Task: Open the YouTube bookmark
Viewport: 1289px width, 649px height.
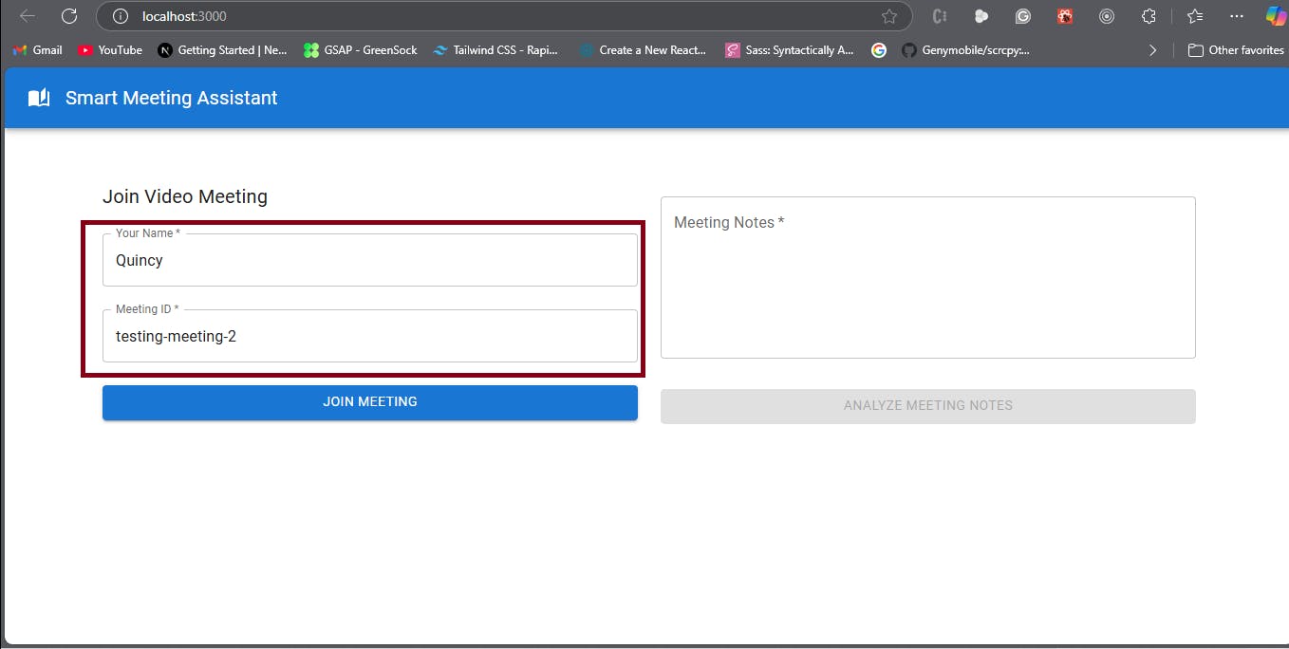Action: pos(110,50)
